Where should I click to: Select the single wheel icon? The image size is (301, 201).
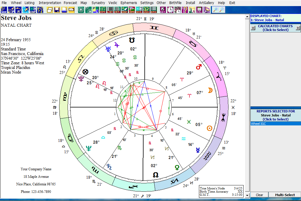(x=81, y=10)
